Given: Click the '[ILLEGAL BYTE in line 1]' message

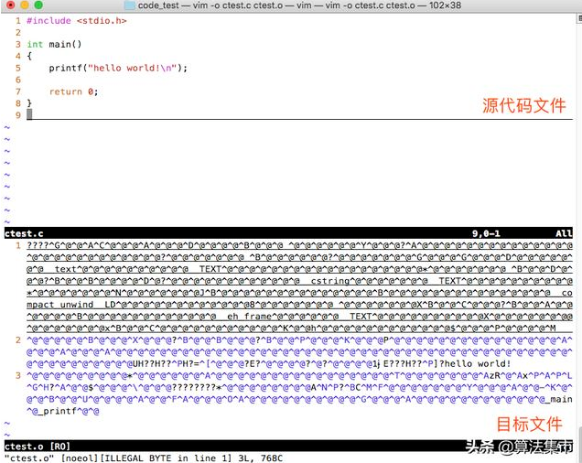Looking at the screenshot, I should coord(166,458).
